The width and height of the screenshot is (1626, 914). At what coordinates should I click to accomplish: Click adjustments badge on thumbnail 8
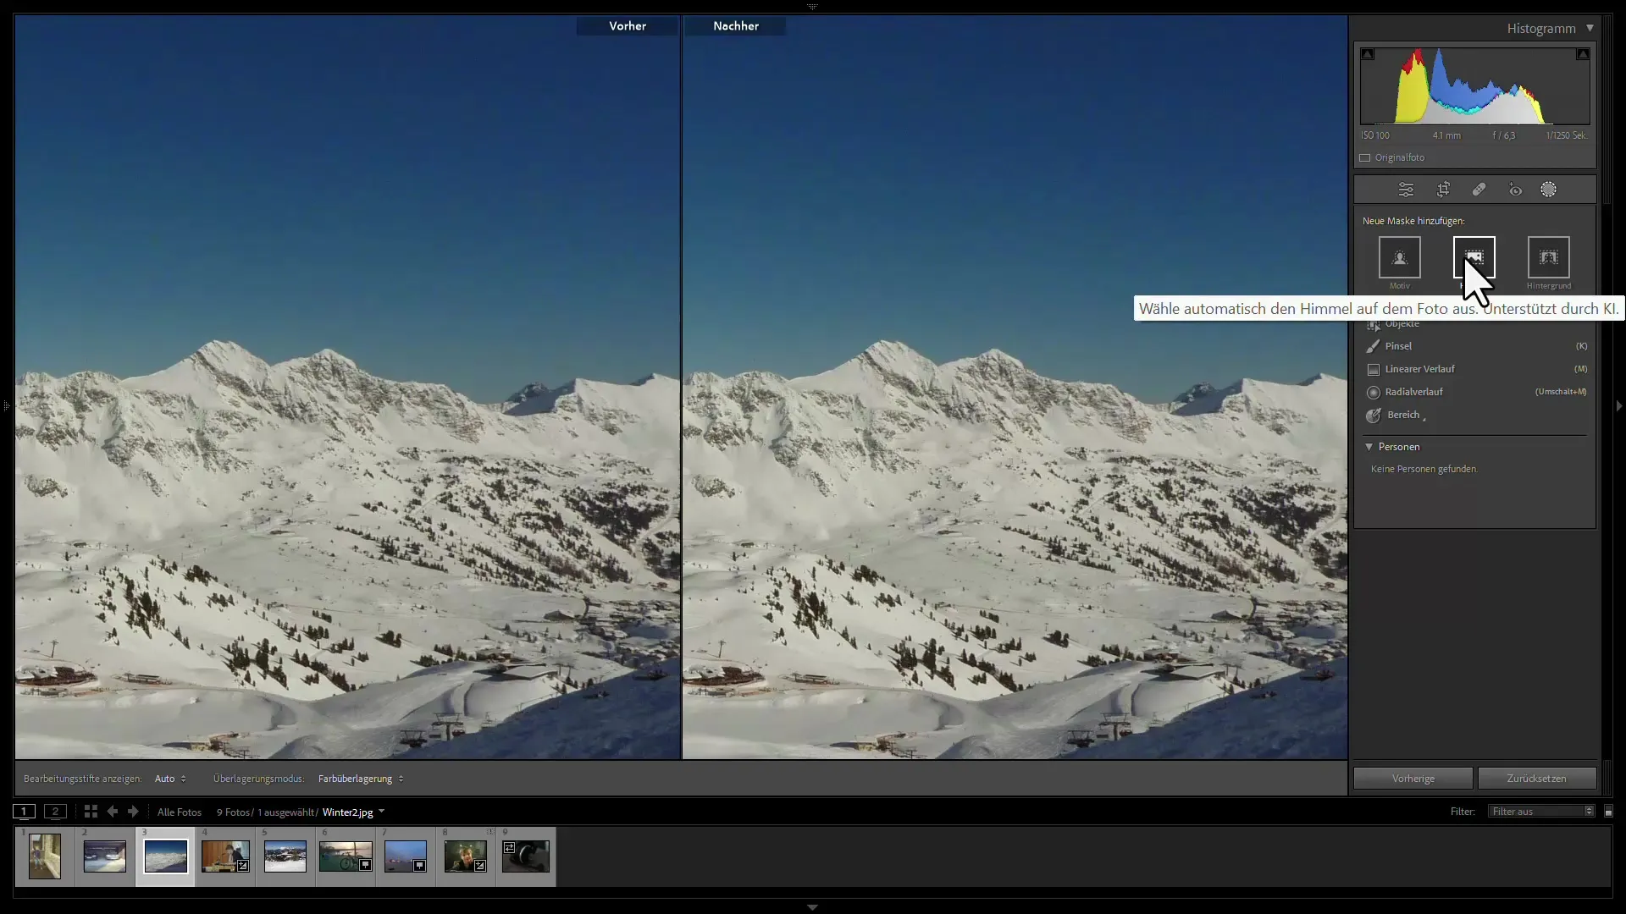coord(480,866)
